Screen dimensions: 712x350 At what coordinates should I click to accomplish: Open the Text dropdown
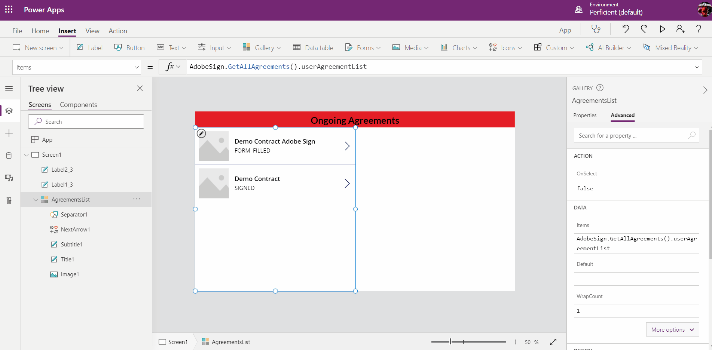point(171,47)
